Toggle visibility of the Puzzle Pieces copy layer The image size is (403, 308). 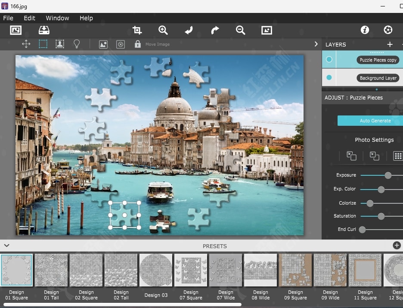click(329, 59)
